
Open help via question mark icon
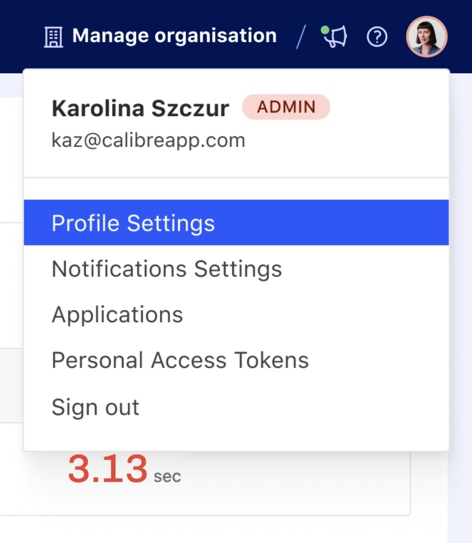377,37
